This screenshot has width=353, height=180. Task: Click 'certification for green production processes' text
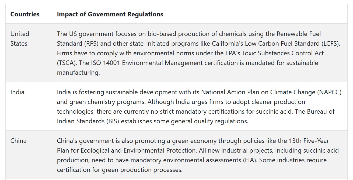click(x=120, y=170)
